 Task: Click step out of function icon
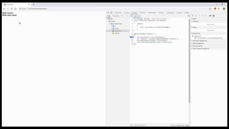coord(203,16)
